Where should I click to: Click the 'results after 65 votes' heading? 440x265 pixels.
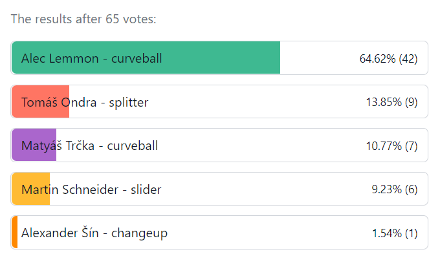tap(83, 19)
